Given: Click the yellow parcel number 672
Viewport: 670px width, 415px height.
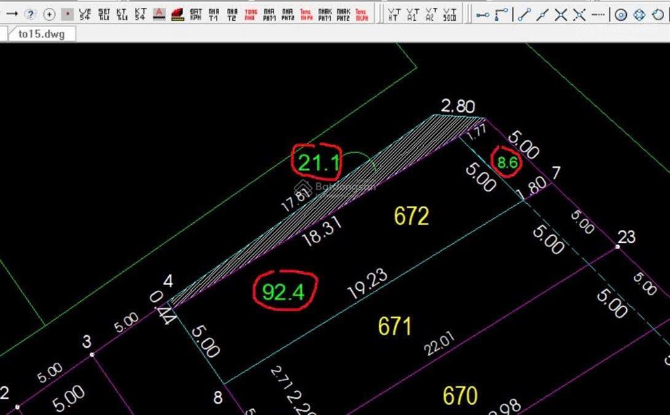Looking at the screenshot, I should coord(411,216).
